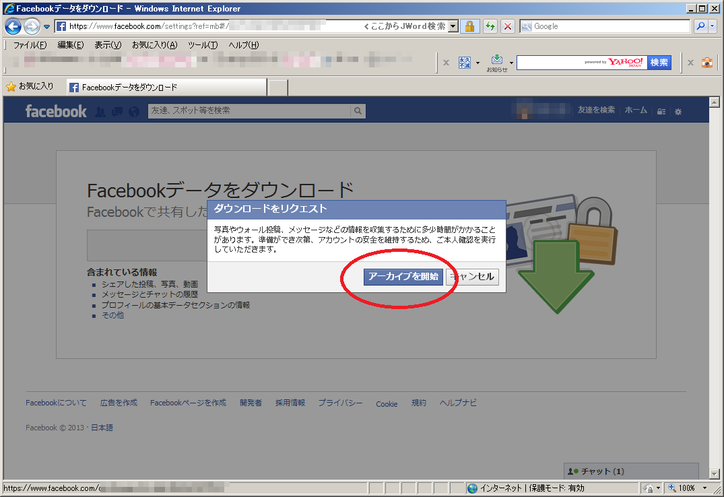Focus the 友達、スポット等を検索 search field
The width and height of the screenshot is (724, 497).
pyautogui.click(x=249, y=111)
